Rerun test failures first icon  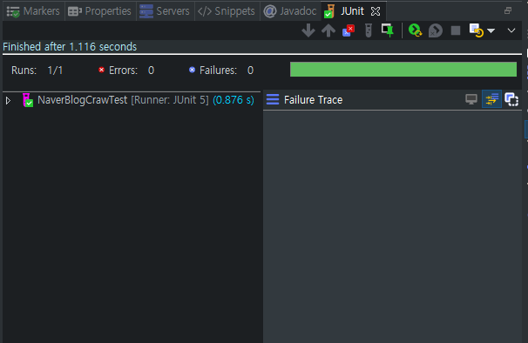pyautogui.click(x=435, y=30)
